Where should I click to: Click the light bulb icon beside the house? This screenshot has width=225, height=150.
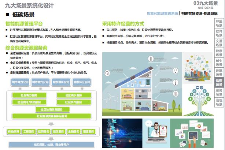(175, 71)
